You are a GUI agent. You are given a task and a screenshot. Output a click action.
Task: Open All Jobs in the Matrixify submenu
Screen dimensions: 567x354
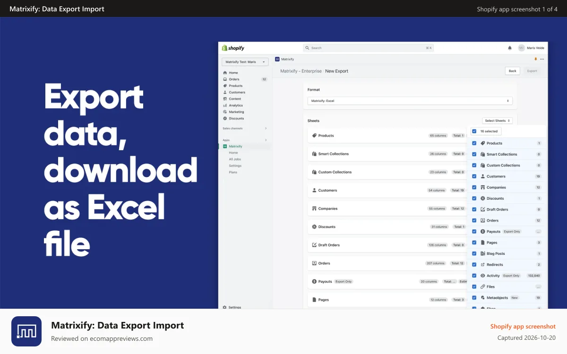coord(235,159)
